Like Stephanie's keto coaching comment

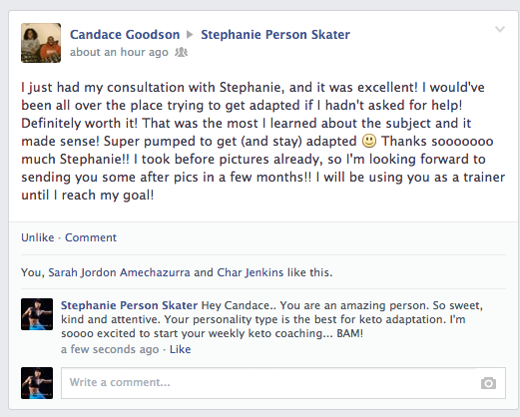tap(180, 349)
